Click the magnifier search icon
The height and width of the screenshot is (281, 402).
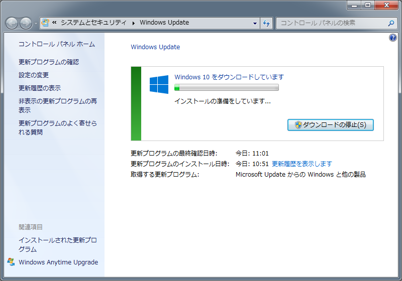click(391, 23)
